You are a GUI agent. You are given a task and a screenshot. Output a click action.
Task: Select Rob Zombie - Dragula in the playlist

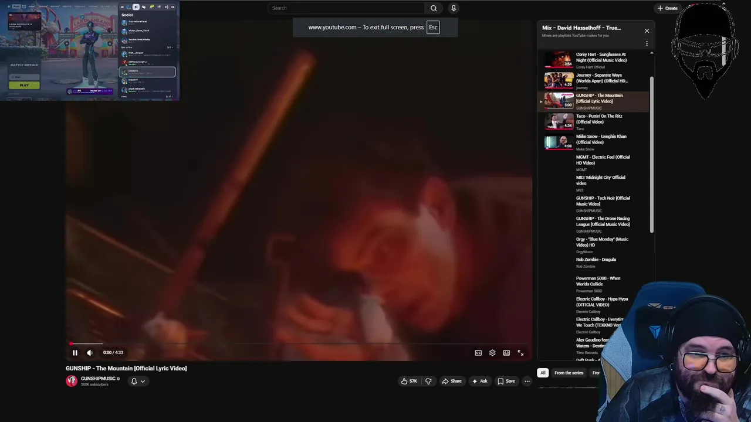[594, 263]
